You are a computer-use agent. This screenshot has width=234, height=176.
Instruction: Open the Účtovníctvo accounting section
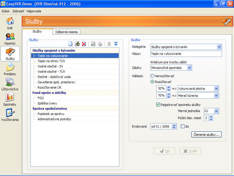point(10,84)
